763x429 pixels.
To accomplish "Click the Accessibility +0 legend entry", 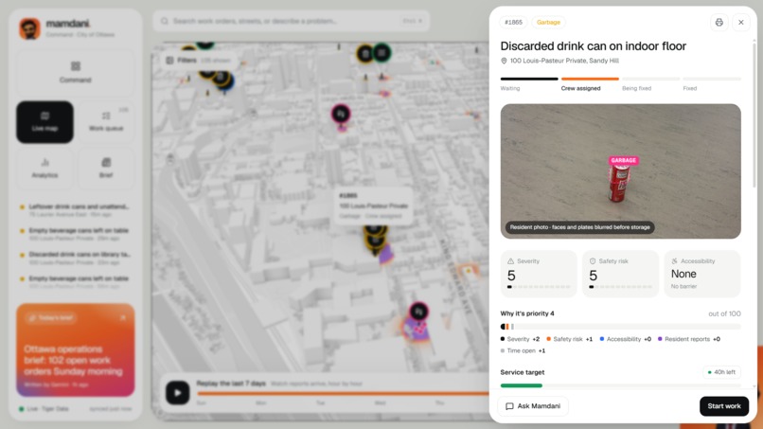I will (x=626, y=339).
